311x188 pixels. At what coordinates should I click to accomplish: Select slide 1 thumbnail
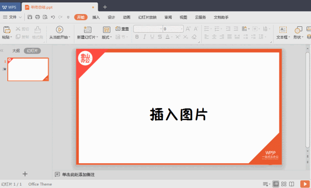(x=28, y=69)
